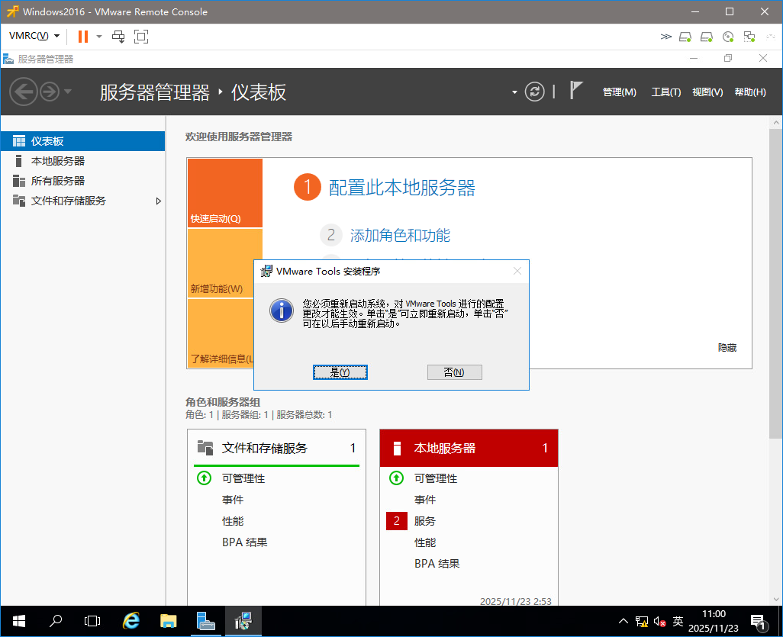Select 仪表板 in the left navigation
The height and width of the screenshot is (637, 783).
pos(83,141)
